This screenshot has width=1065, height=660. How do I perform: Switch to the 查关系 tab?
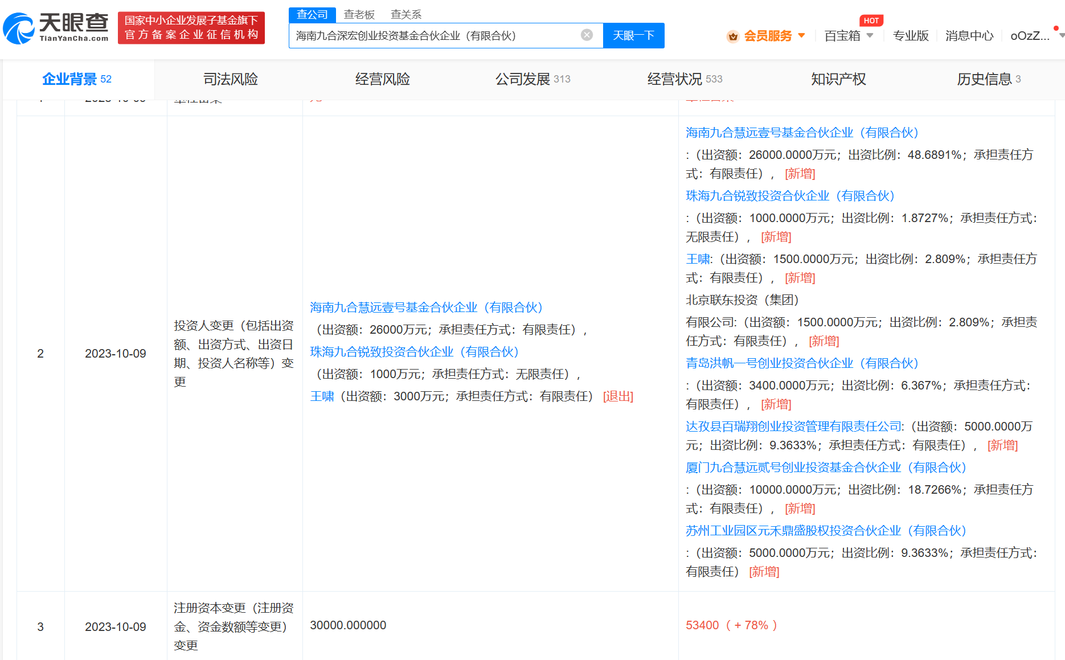(405, 14)
